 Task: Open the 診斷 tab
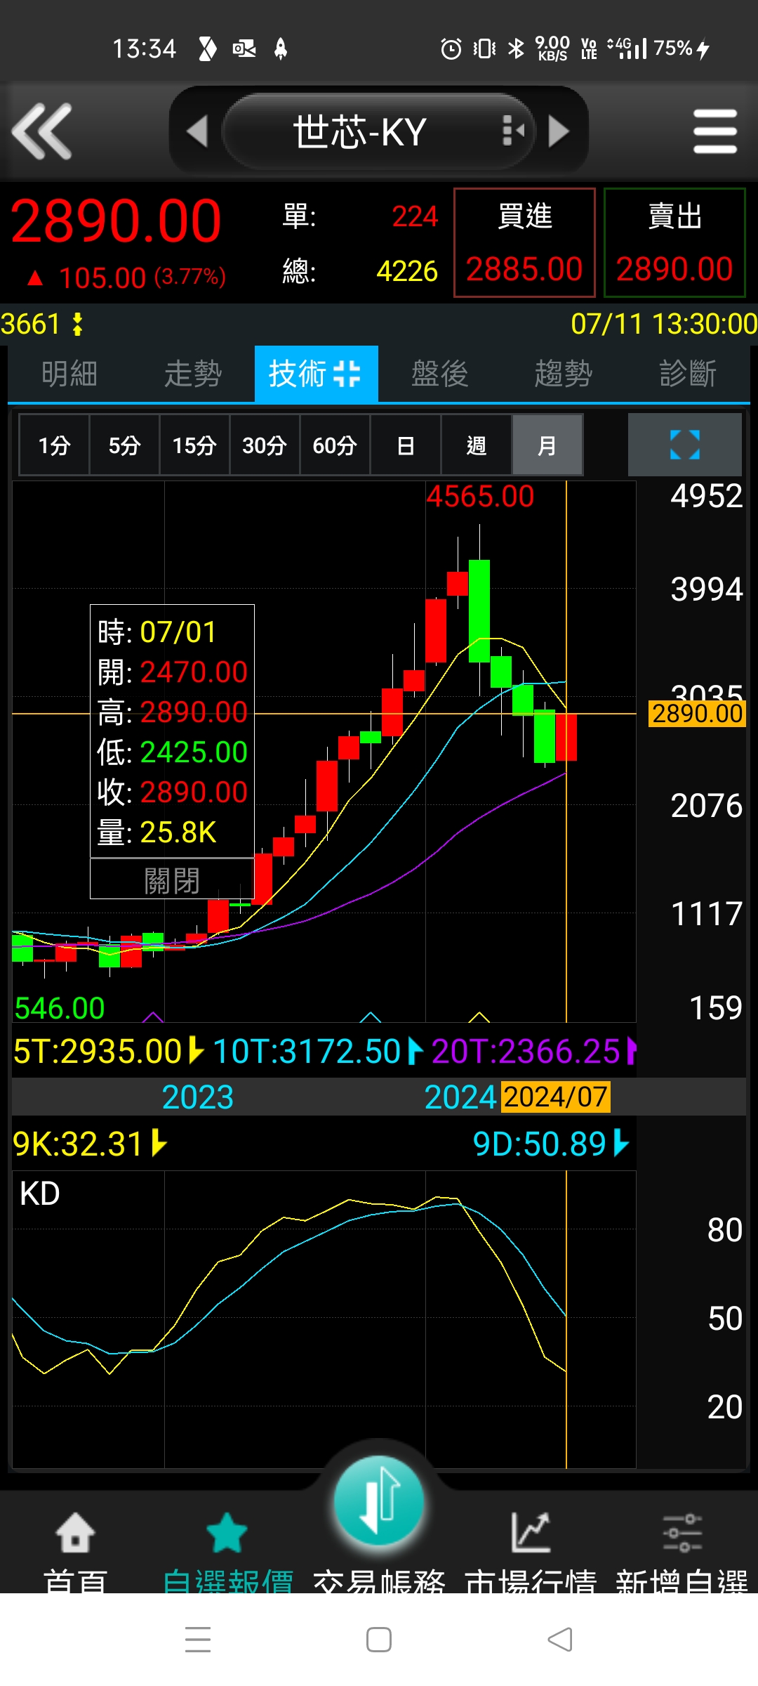point(688,374)
